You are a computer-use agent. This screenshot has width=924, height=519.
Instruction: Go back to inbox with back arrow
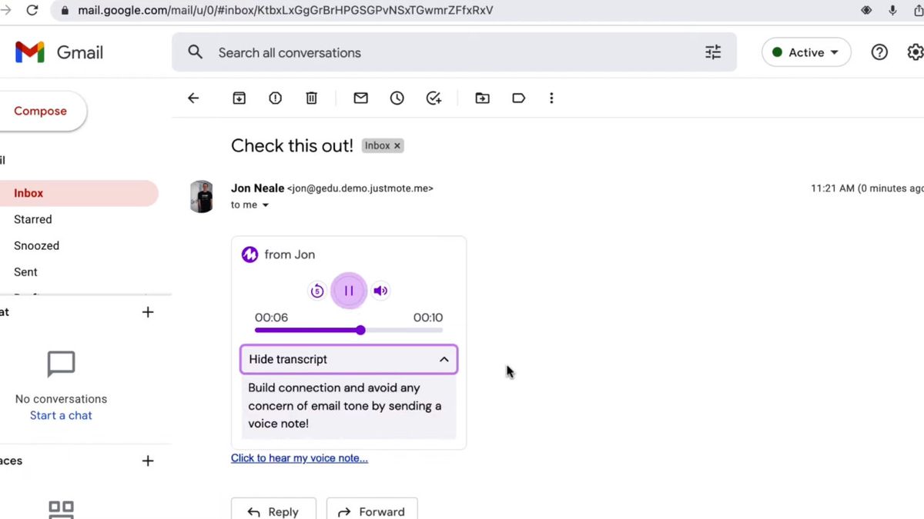[193, 98]
